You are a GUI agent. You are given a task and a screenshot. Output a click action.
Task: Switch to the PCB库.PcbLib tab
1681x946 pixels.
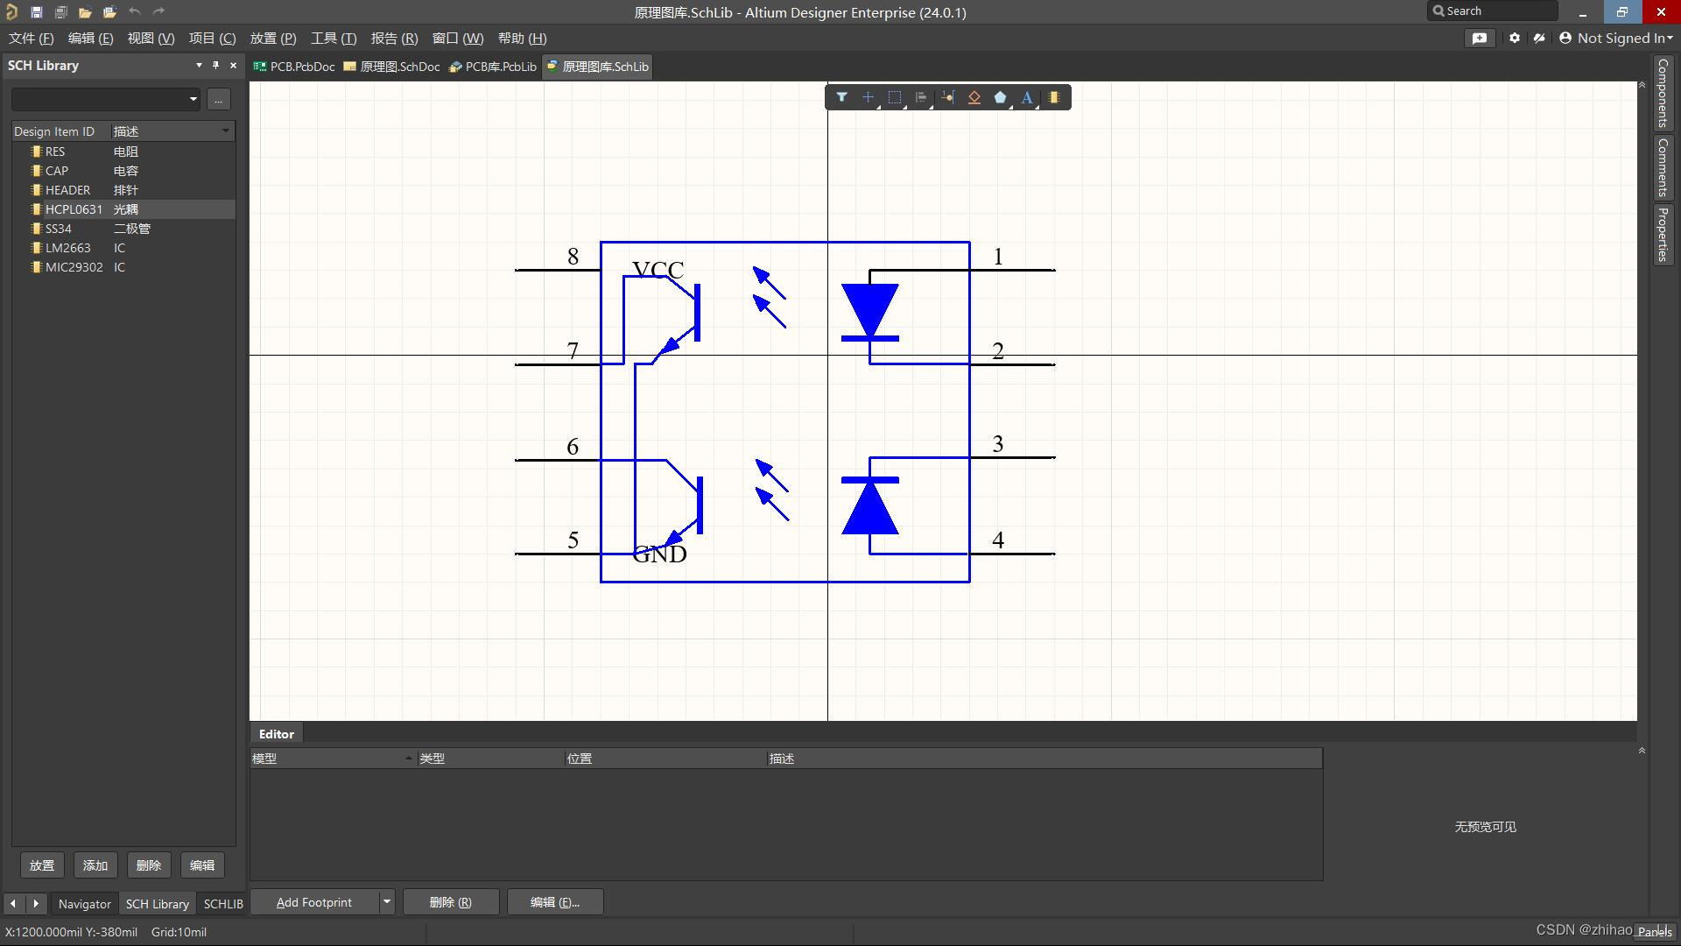(493, 67)
